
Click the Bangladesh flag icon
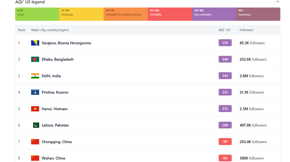coord(35,59)
